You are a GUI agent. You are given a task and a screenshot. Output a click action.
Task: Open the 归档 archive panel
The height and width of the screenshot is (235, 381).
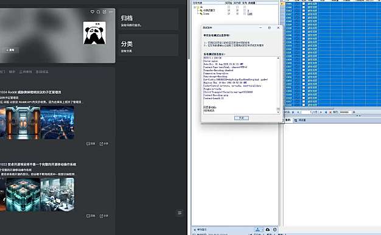pos(149,19)
